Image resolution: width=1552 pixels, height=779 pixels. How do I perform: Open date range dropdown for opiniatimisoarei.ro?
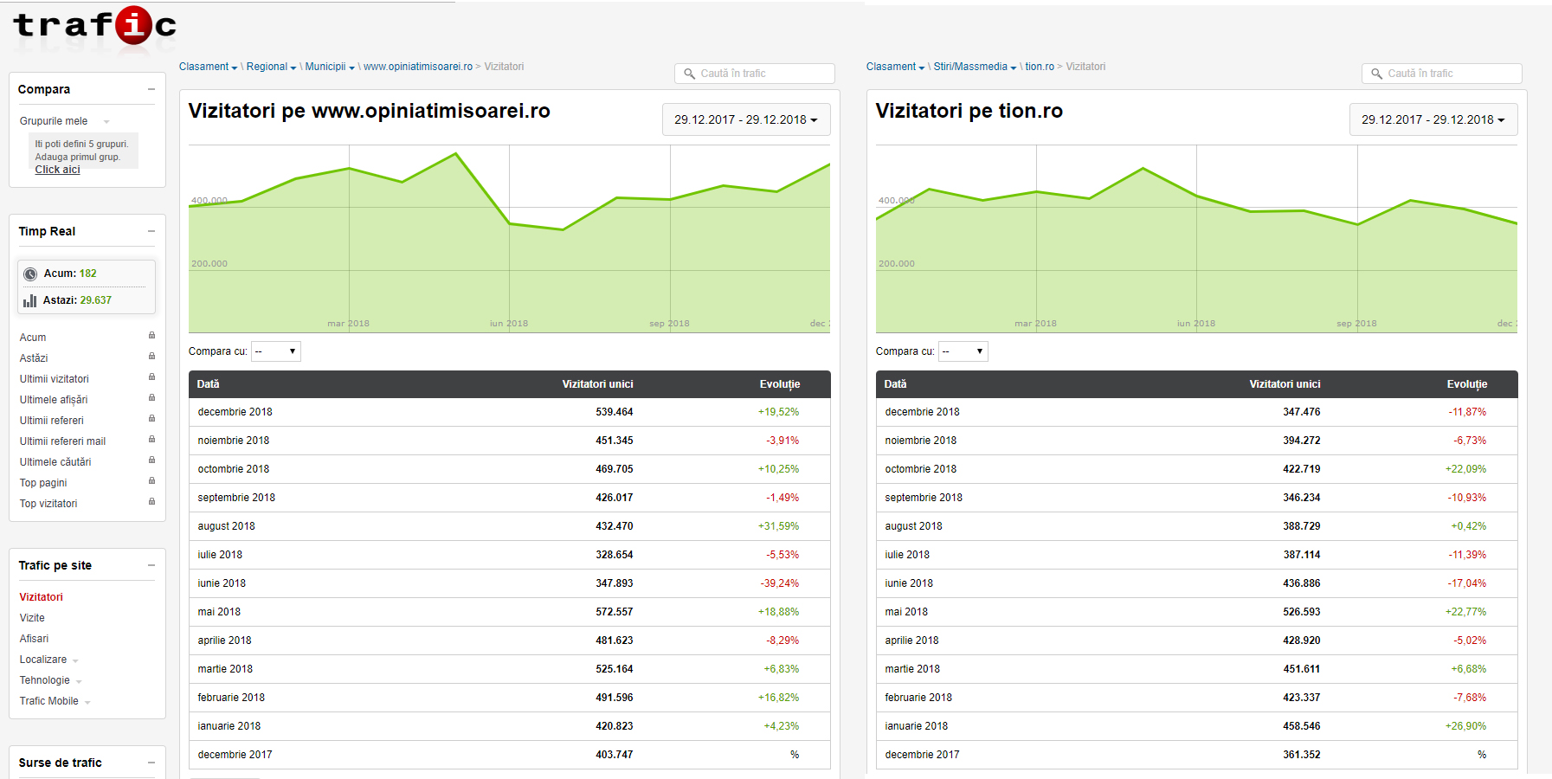pyautogui.click(x=746, y=119)
